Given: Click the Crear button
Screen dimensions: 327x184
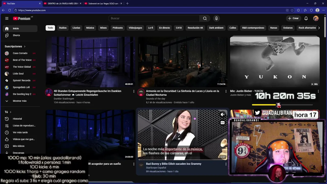Looking at the screenshot, I should 293,18.
